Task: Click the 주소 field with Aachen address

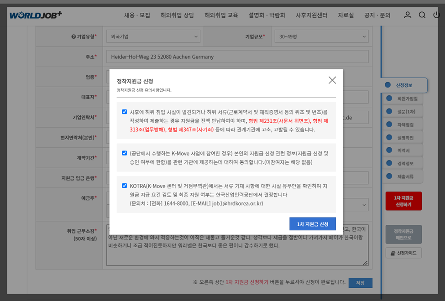Action: (x=237, y=57)
